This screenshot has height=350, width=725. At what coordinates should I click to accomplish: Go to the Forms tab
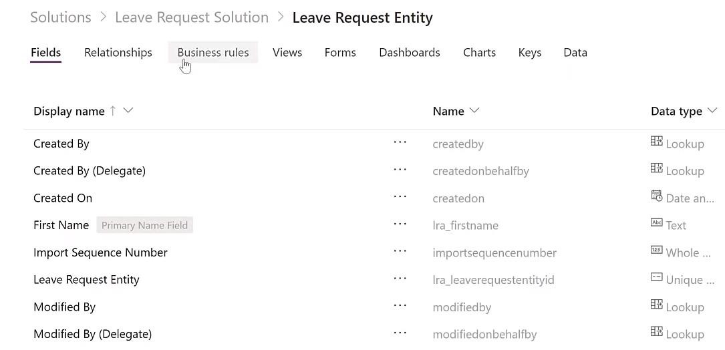pos(340,52)
